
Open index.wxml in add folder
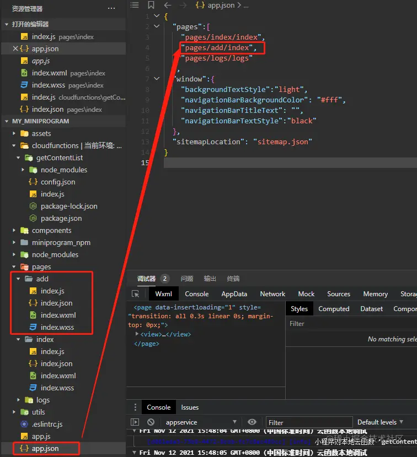coord(58,315)
